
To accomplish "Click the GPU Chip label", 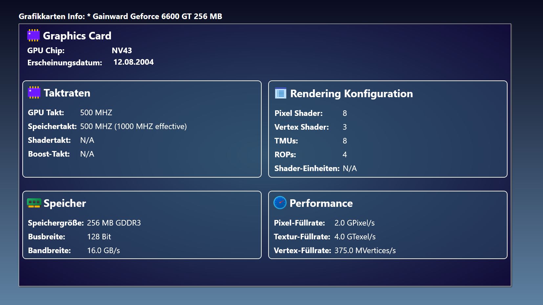I will point(46,51).
